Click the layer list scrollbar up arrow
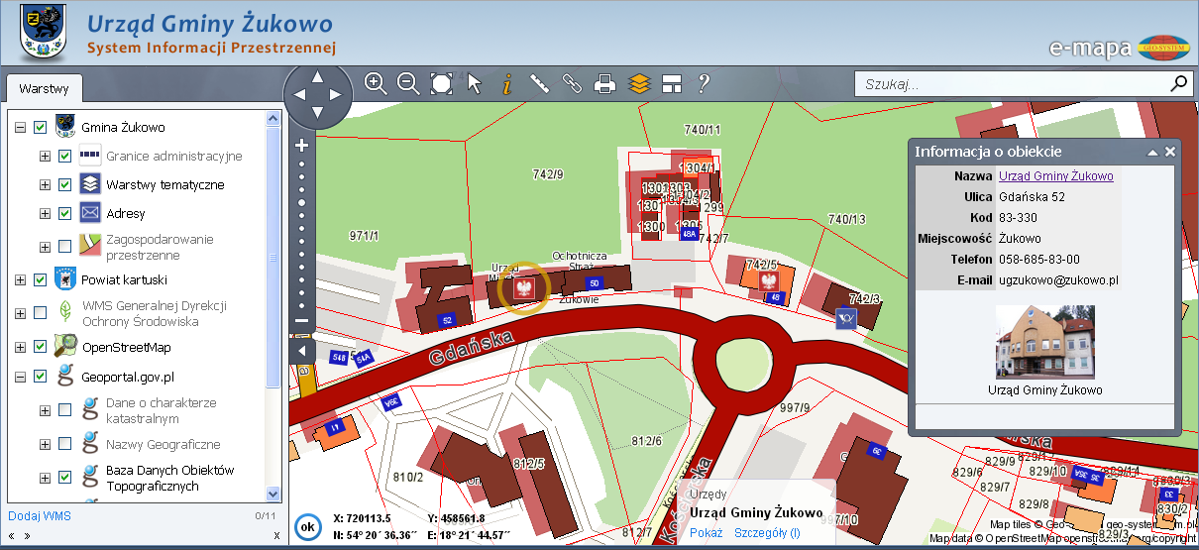 [273, 118]
